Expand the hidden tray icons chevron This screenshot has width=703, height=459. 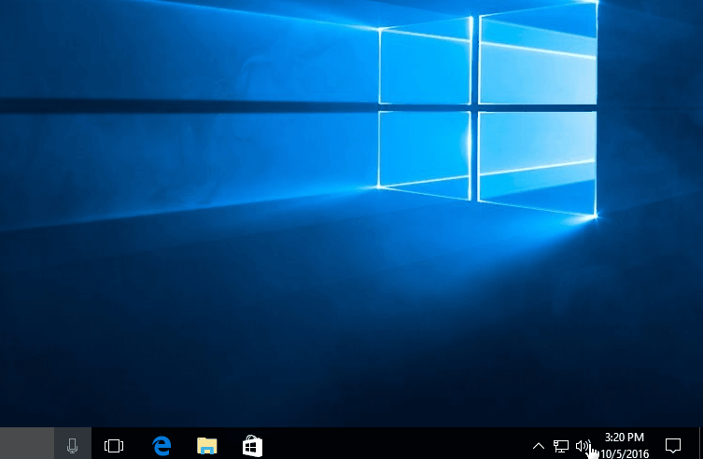[x=539, y=446]
